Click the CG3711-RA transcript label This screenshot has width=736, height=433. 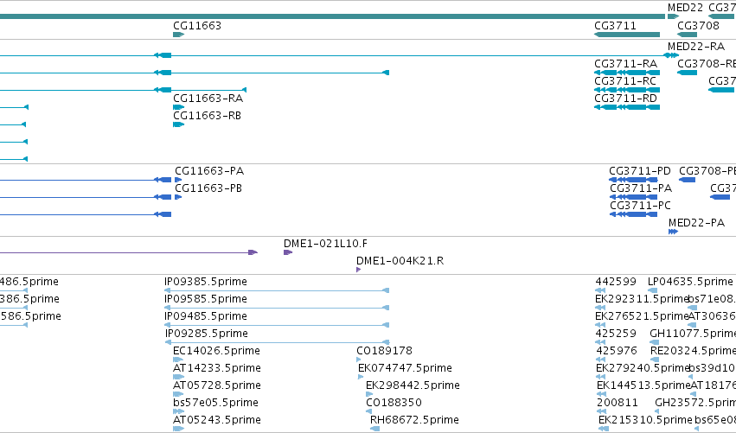625,64
